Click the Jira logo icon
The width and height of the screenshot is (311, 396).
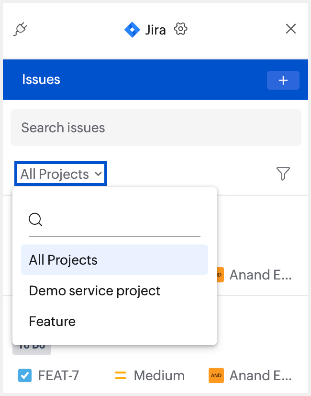point(132,30)
